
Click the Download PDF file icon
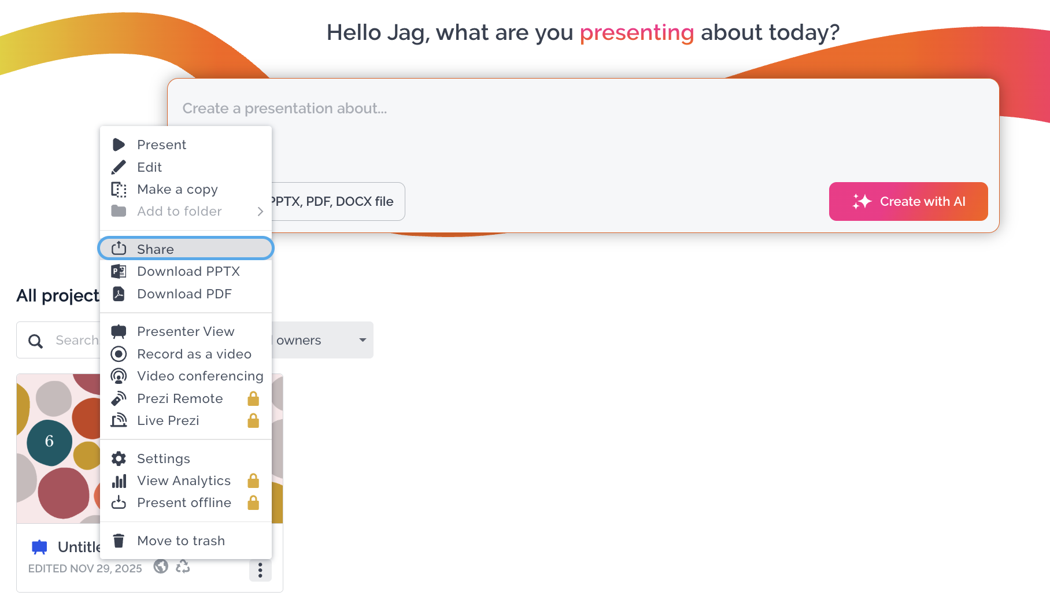[x=119, y=294]
